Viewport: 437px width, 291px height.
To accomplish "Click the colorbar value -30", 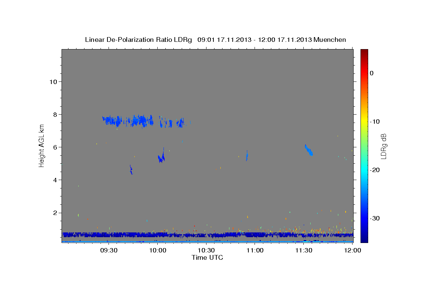I will (375, 218).
